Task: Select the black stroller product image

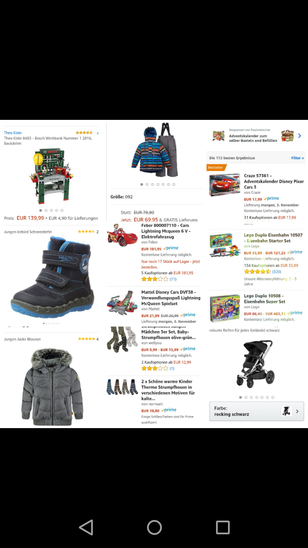Action: tap(255, 363)
